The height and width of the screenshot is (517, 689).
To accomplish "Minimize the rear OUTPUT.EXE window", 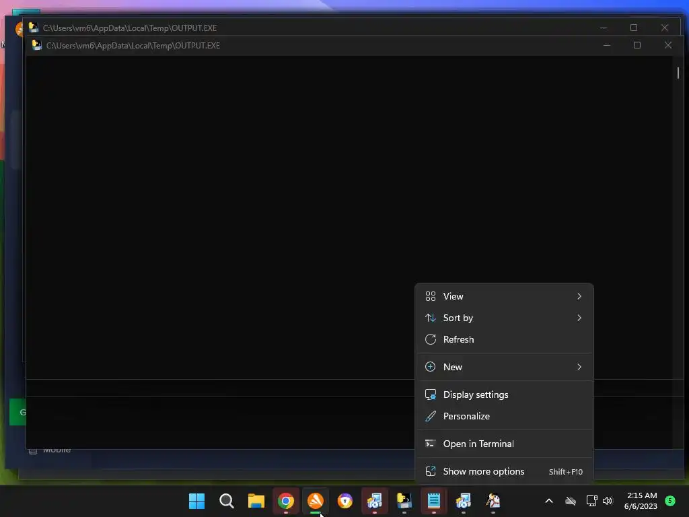I will point(604,28).
